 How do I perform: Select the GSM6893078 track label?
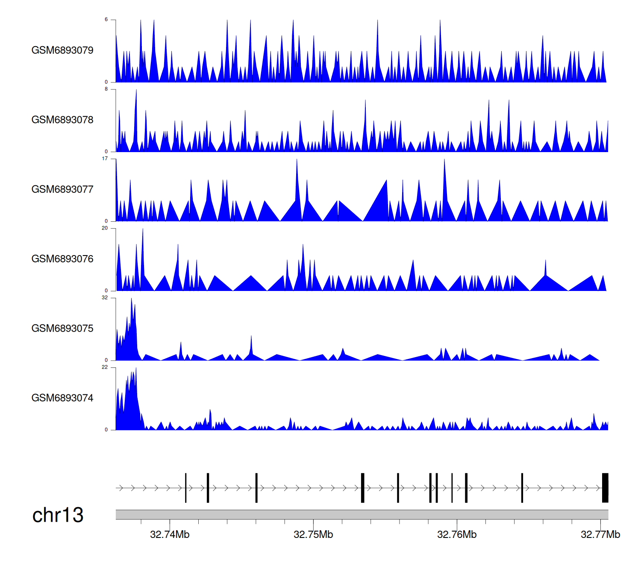coord(62,120)
